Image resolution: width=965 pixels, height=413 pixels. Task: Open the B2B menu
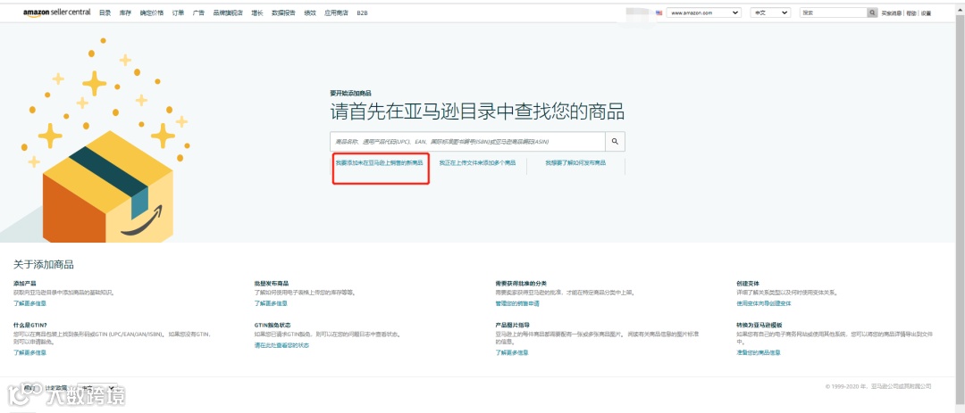(x=362, y=12)
